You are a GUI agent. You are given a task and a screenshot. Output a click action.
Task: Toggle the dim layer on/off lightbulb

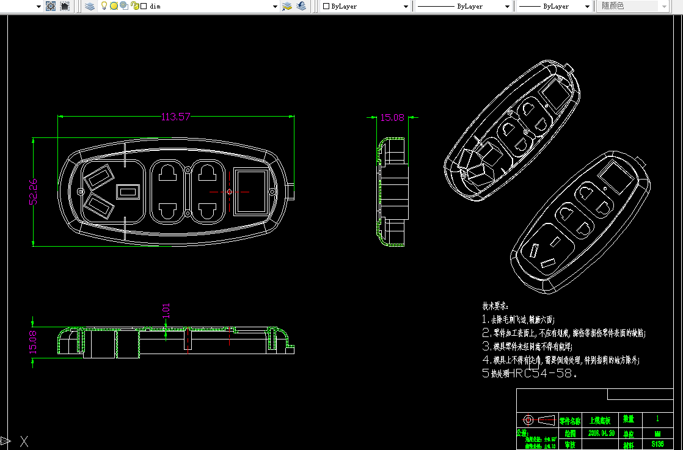pyautogui.click(x=104, y=6)
